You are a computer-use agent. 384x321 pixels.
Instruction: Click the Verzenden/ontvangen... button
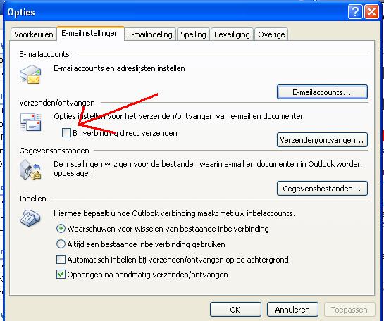[x=322, y=140]
